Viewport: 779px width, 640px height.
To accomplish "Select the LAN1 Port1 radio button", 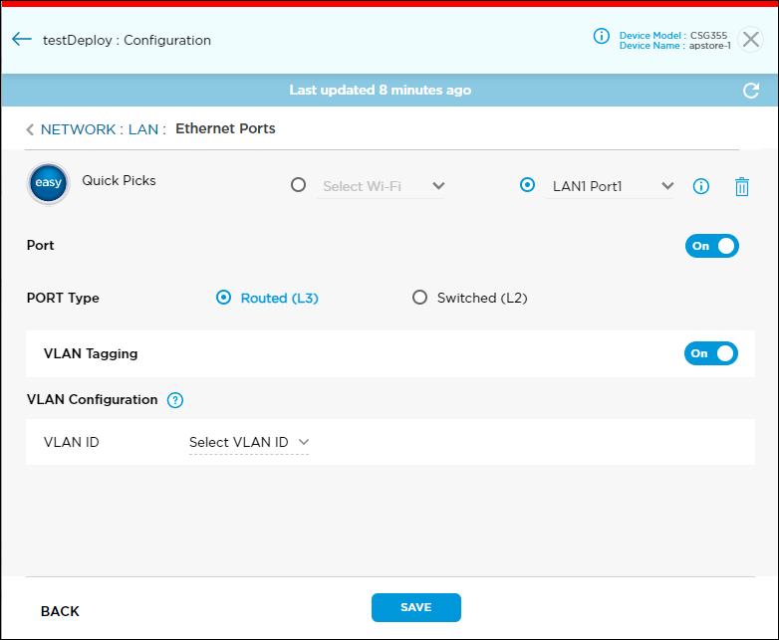I will pos(528,185).
